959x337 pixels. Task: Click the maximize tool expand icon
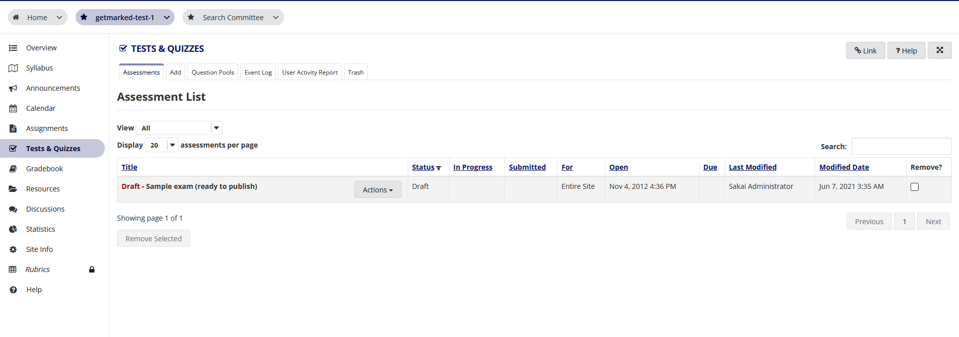point(940,50)
